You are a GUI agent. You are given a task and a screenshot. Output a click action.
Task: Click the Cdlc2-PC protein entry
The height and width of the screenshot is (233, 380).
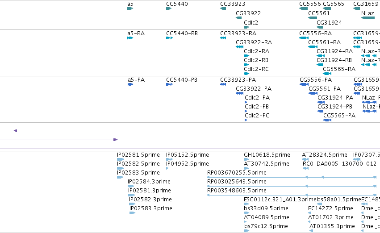(257, 116)
